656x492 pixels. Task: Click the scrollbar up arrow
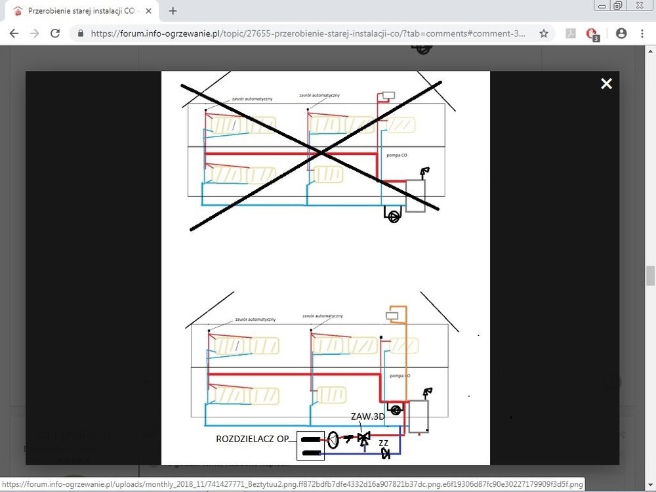(x=650, y=51)
